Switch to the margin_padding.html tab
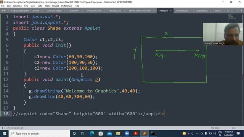Viewport: 244px width, 137px height. (x=19, y=11)
